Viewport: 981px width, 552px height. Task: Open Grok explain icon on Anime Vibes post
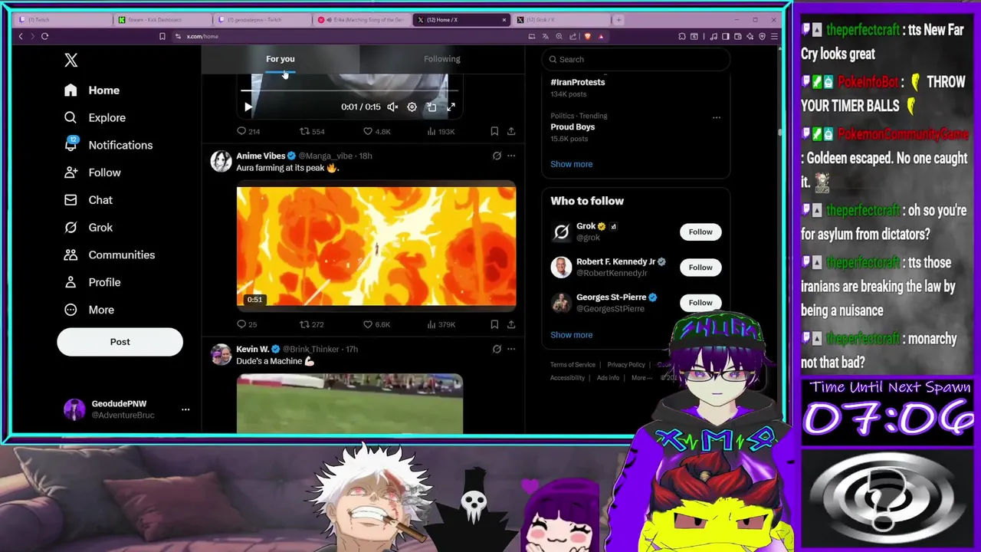(x=497, y=156)
